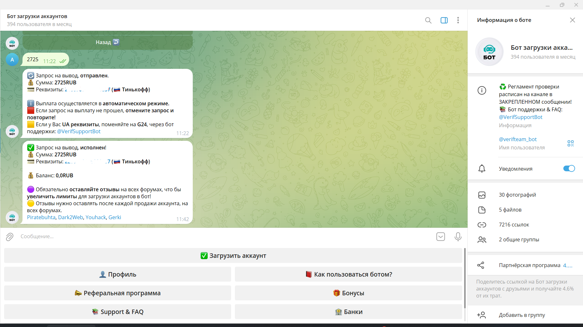The height and width of the screenshot is (327, 583).
Task: Click Добавить в группу add icon
Action: [481, 315]
